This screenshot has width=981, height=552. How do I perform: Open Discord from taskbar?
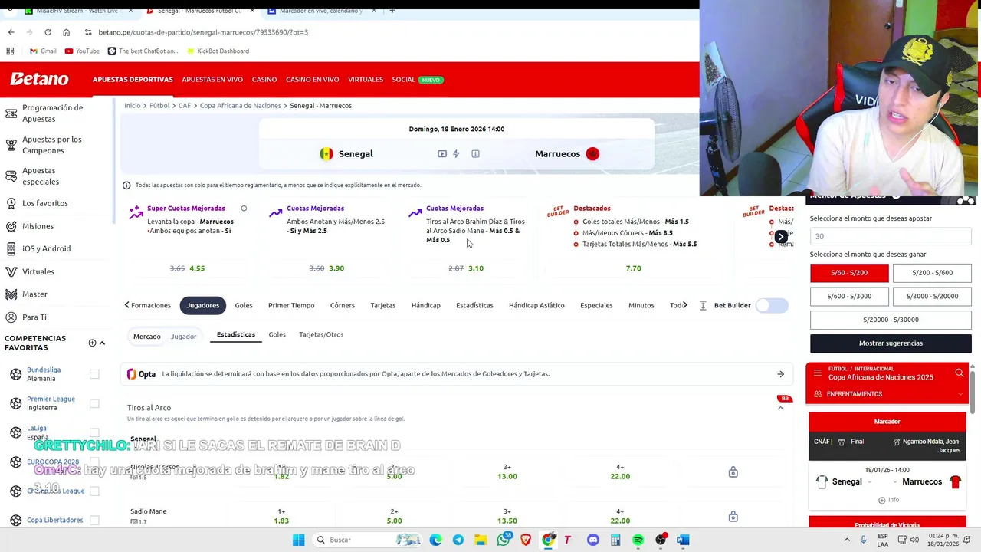[x=592, y=540]
